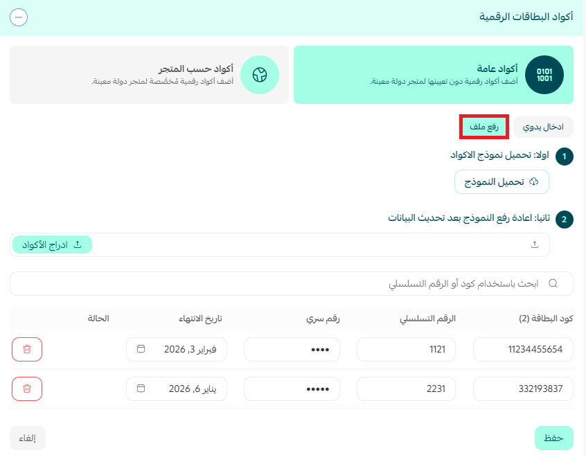Click the حفظ save button

click(553, 438)
